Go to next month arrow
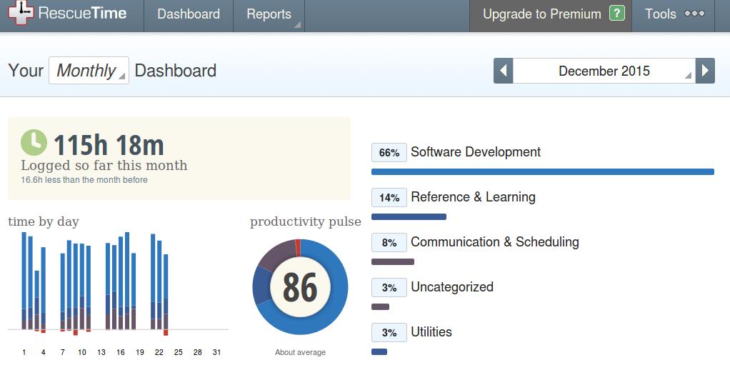This screenshot has width=730, height=380. pos(705,71)
